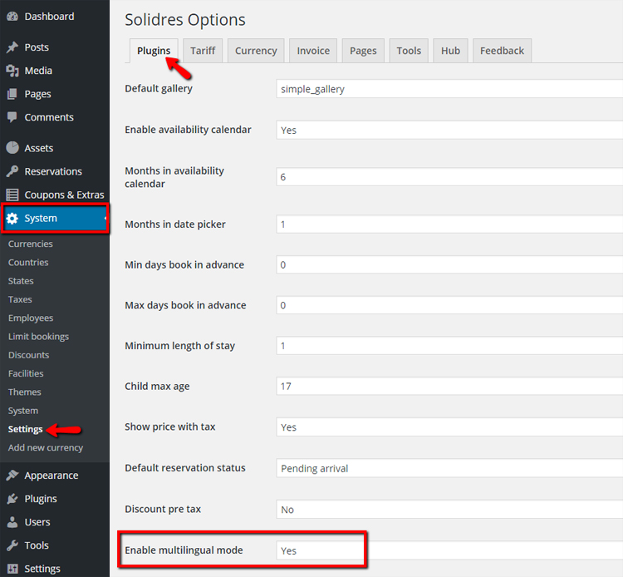Switch to the Tariff tab
This screenshot has height=577, width=623.
(x=203, y=51)
